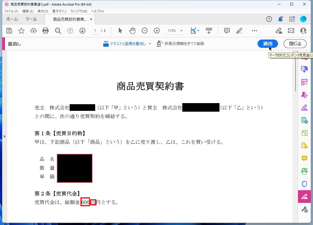Switch to presentation reading mode
The image size is (313, 225).
tap(209, 31)
